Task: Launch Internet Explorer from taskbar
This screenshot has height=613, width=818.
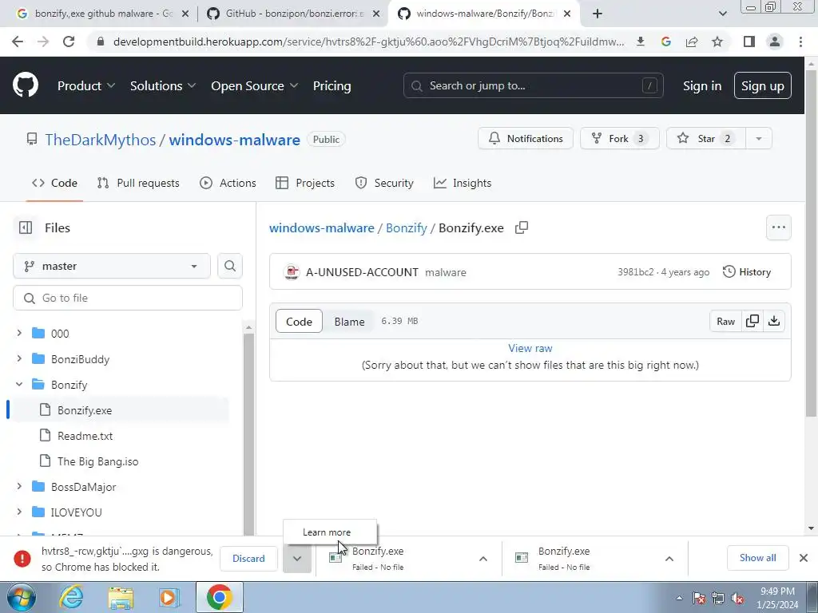Action: click(71, 597)
